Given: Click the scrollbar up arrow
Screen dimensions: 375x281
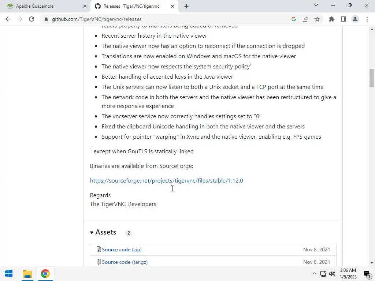Looking at the screenshot, I should (372, 29).
